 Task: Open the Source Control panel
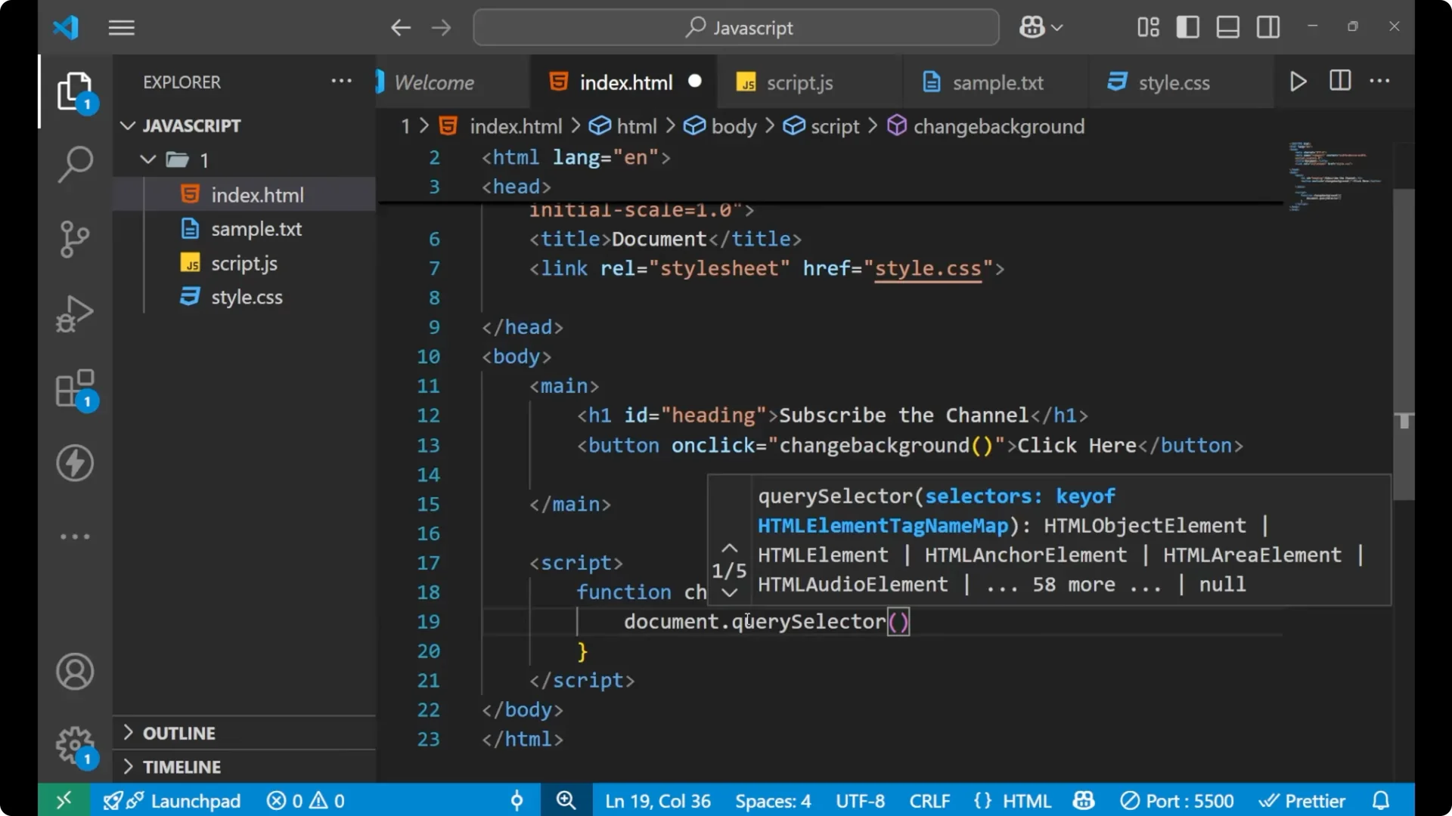pos(74,239)
